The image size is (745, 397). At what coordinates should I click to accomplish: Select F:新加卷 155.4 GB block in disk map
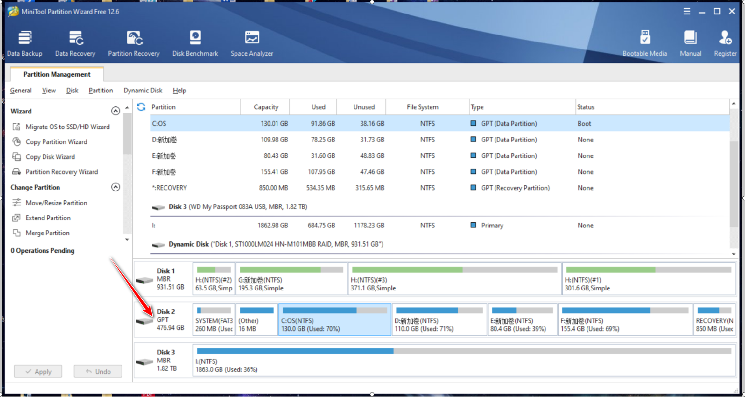pos(625,320)
